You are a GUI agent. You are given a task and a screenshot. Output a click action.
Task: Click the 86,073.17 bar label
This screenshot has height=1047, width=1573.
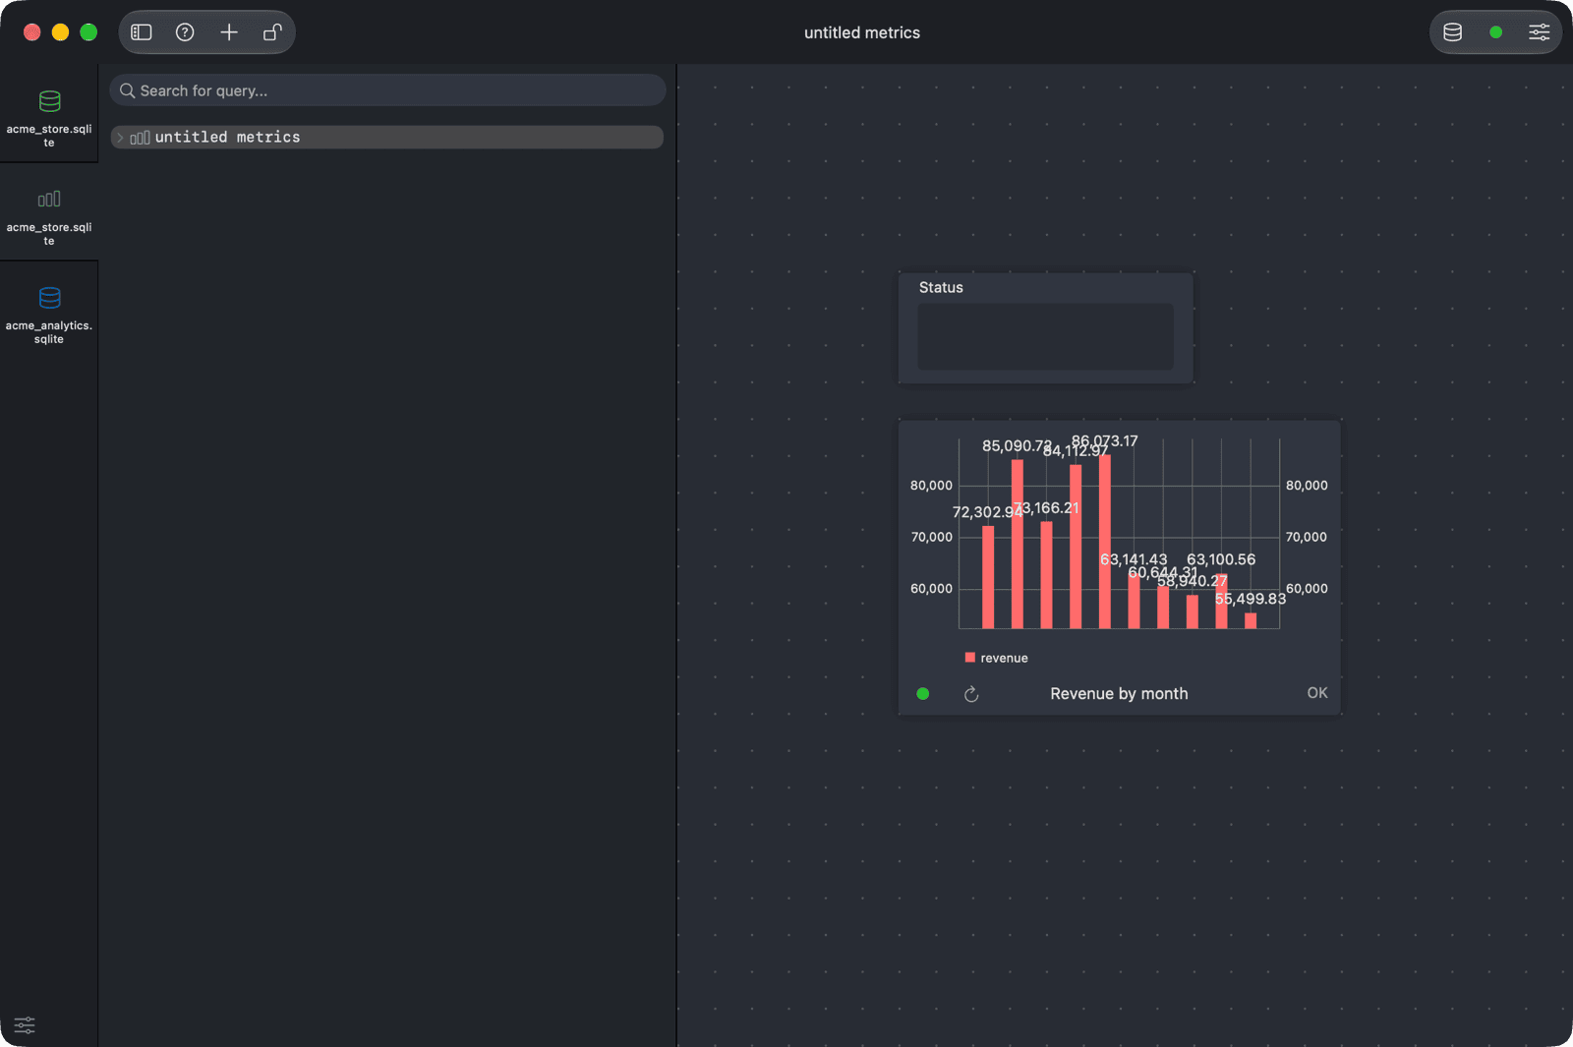coord(1104,440)
